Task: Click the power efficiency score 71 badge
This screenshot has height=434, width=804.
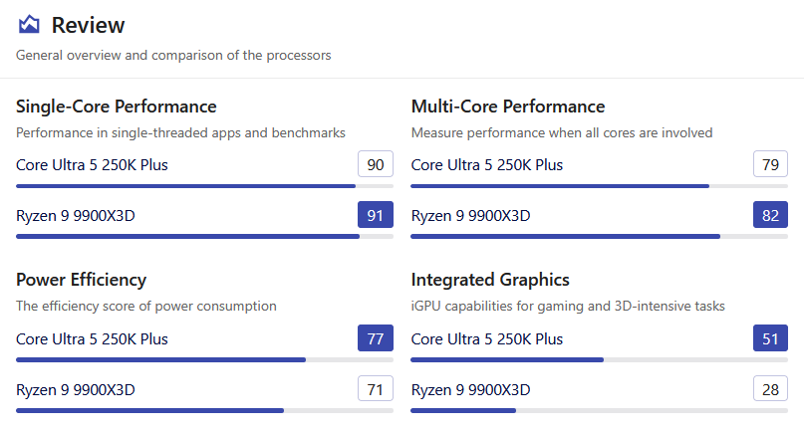Action: tap(376, 389)
